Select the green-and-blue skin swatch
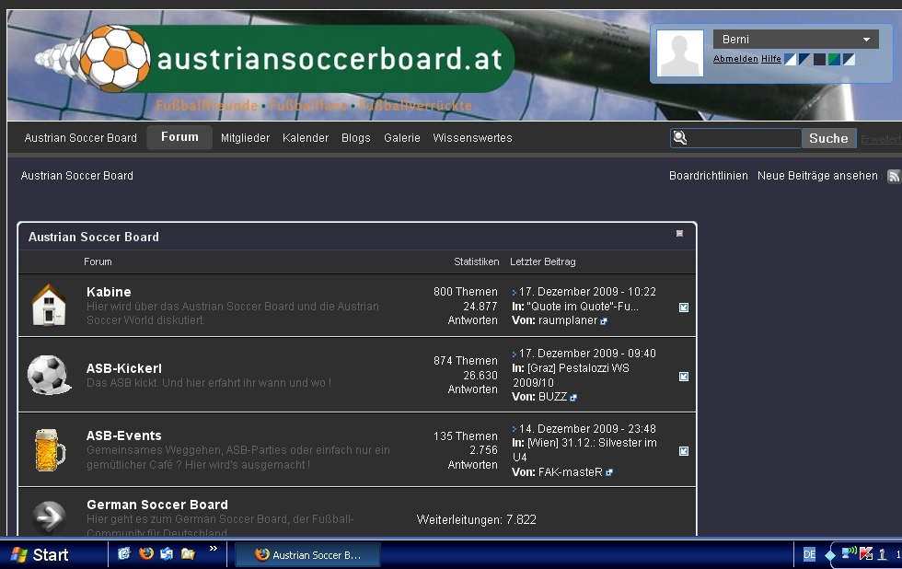The width and height of the screenshot is (902, 569). pos(834,59)
